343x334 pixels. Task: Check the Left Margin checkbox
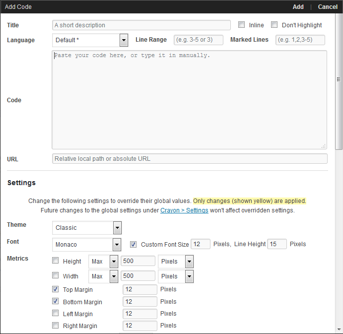[55, 313]
